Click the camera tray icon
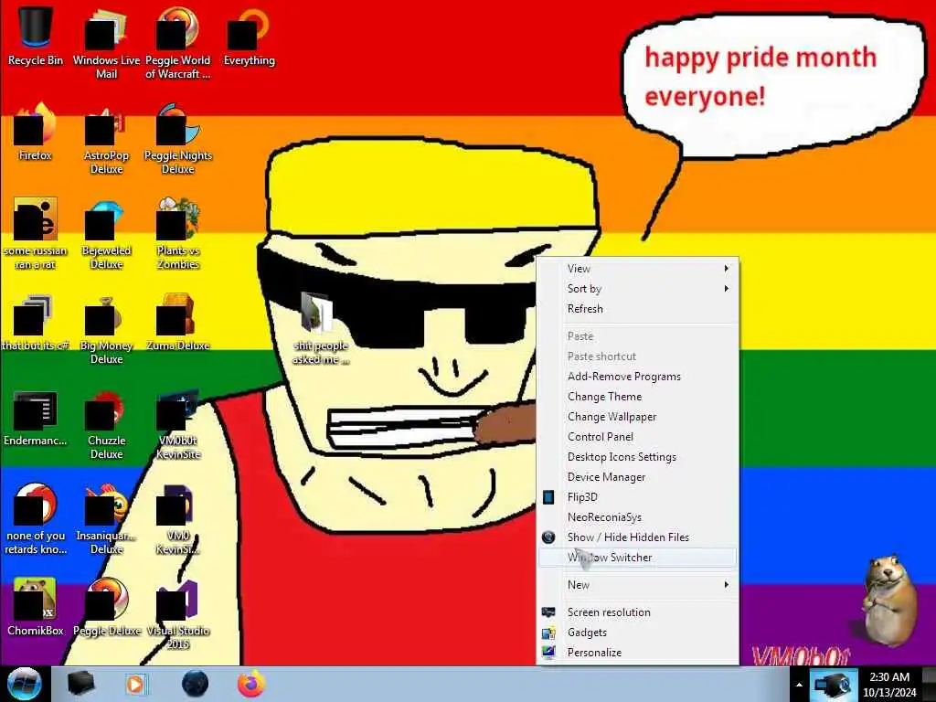 (833, 685)
